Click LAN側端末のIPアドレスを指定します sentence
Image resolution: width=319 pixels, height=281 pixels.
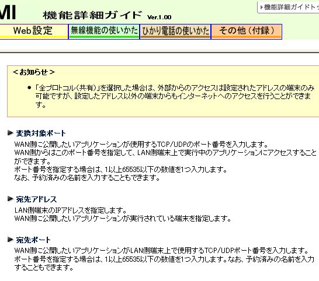(71, 210)
